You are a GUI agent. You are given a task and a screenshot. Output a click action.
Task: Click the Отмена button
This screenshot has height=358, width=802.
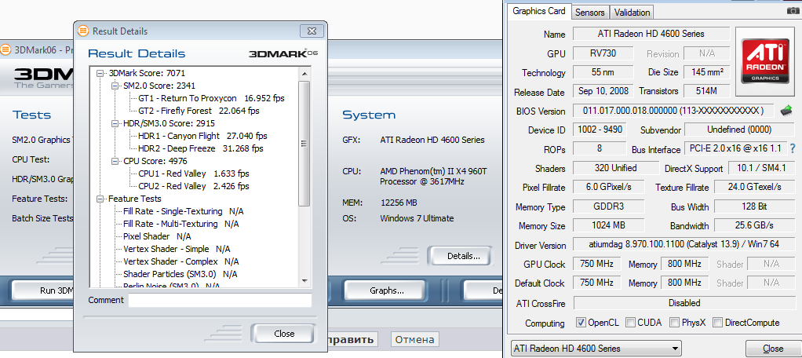pos(415,339)
